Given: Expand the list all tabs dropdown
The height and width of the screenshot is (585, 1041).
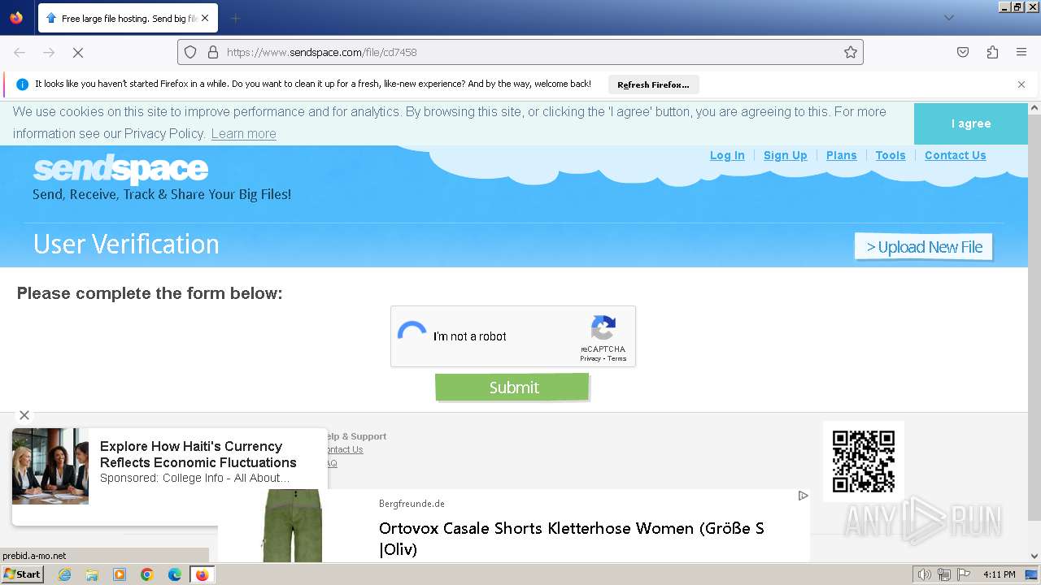Looking at the screenshot, I should point(948,18).
